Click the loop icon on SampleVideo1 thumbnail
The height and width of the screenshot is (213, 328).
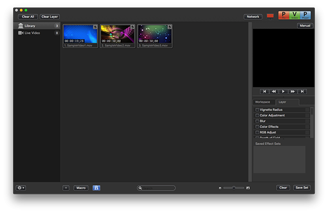[x=95, y=27]
